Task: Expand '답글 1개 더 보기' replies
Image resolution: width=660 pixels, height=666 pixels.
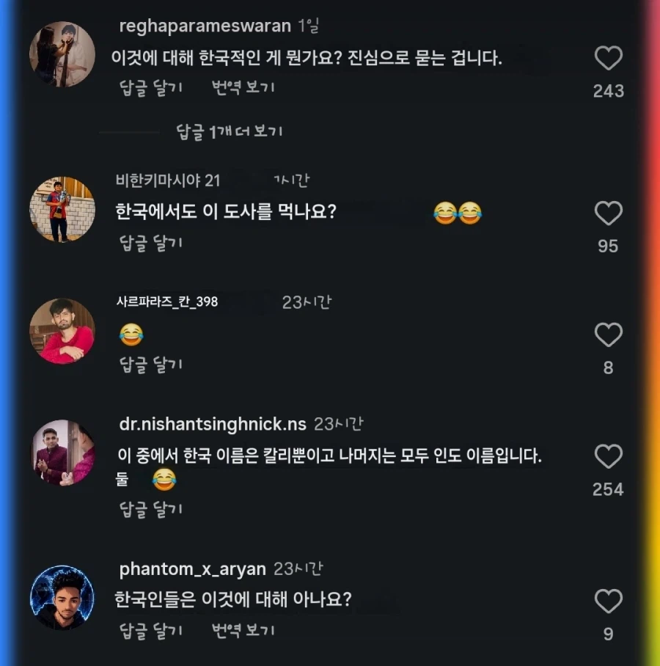Action: coord(230,132)
